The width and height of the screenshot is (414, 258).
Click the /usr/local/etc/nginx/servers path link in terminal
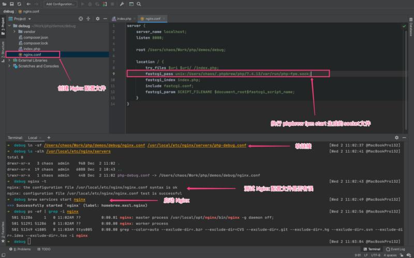click(79, 151)
